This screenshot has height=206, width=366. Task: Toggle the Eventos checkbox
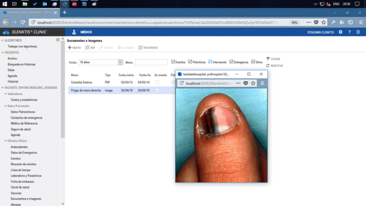point(173,62)
